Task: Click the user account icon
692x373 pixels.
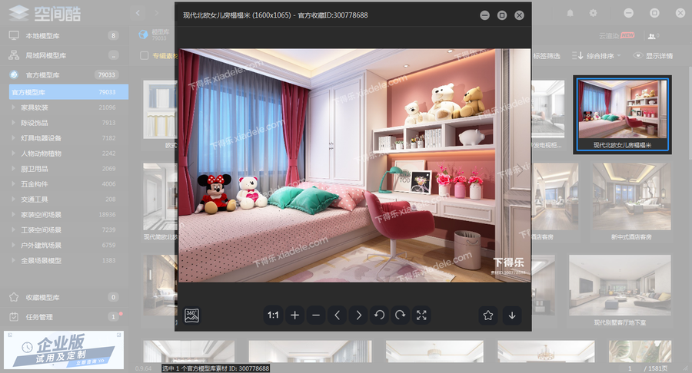Action: point(652,35)
